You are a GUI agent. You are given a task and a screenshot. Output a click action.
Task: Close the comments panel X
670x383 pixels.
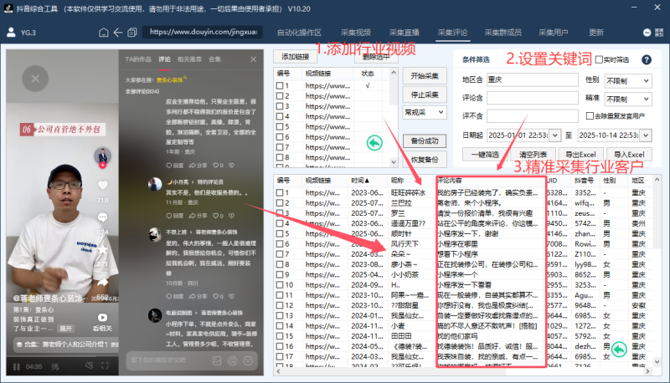pyautogui.click(x=254, y=59)
